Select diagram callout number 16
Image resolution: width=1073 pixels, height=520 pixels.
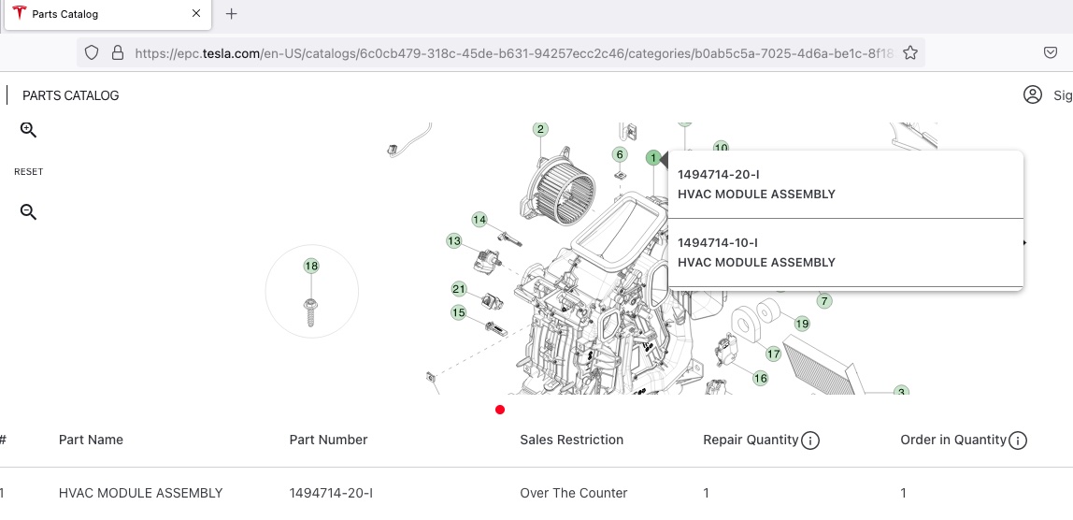(x=760, y=378)
